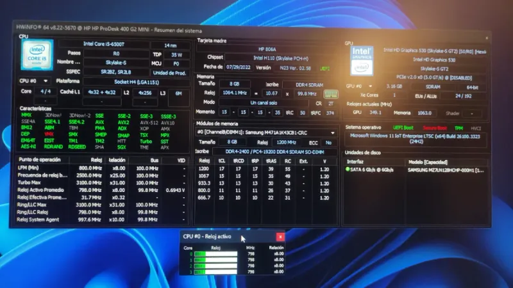Click the AVX2 feature flag
This screenshot has height=288, width=513.
pos(123,122)
